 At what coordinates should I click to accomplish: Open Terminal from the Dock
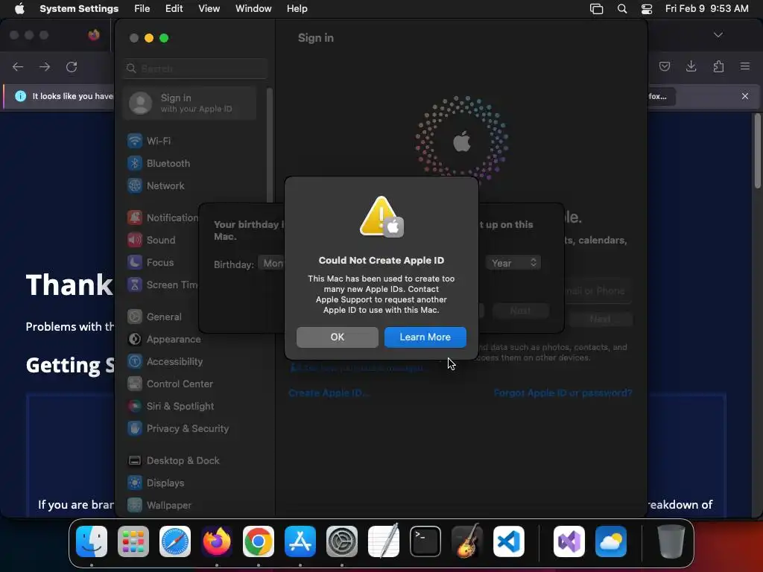coord(425,541)
